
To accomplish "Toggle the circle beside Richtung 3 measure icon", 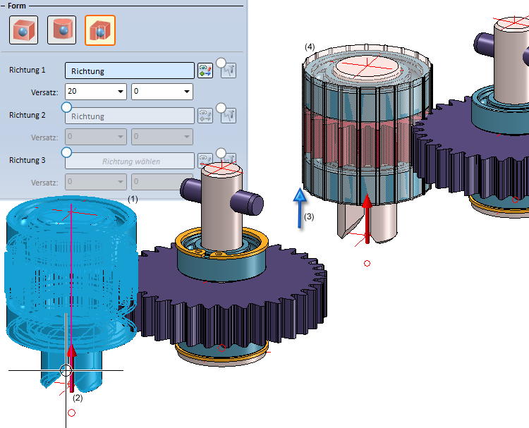I will [x=221, y=153].
